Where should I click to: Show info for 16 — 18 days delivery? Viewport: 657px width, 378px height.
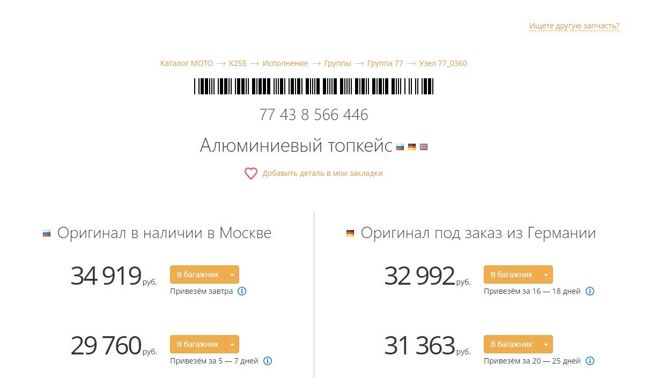click(x=590, y=292)
